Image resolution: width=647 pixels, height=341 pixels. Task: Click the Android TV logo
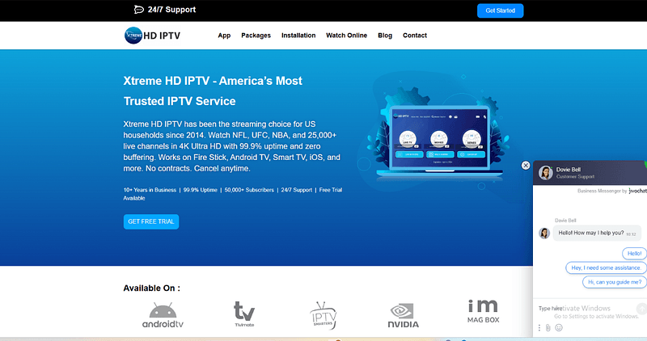coord(163,315)
